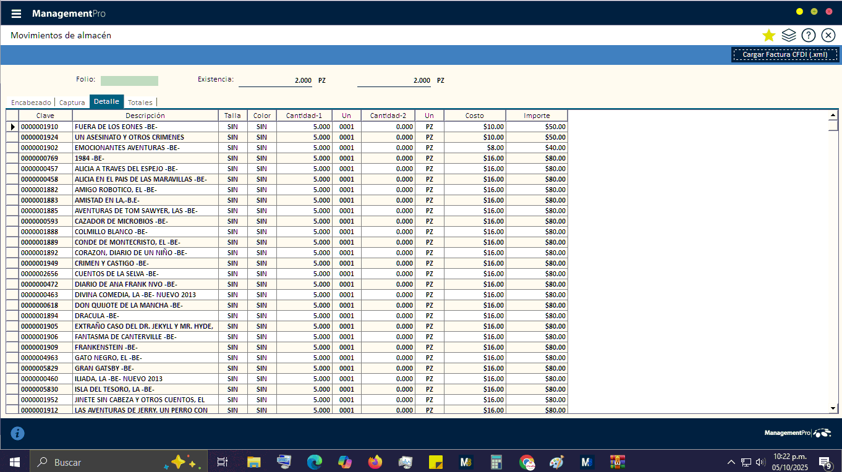
Task: Select the row for DRACULA -BE-
Action: 145,316
